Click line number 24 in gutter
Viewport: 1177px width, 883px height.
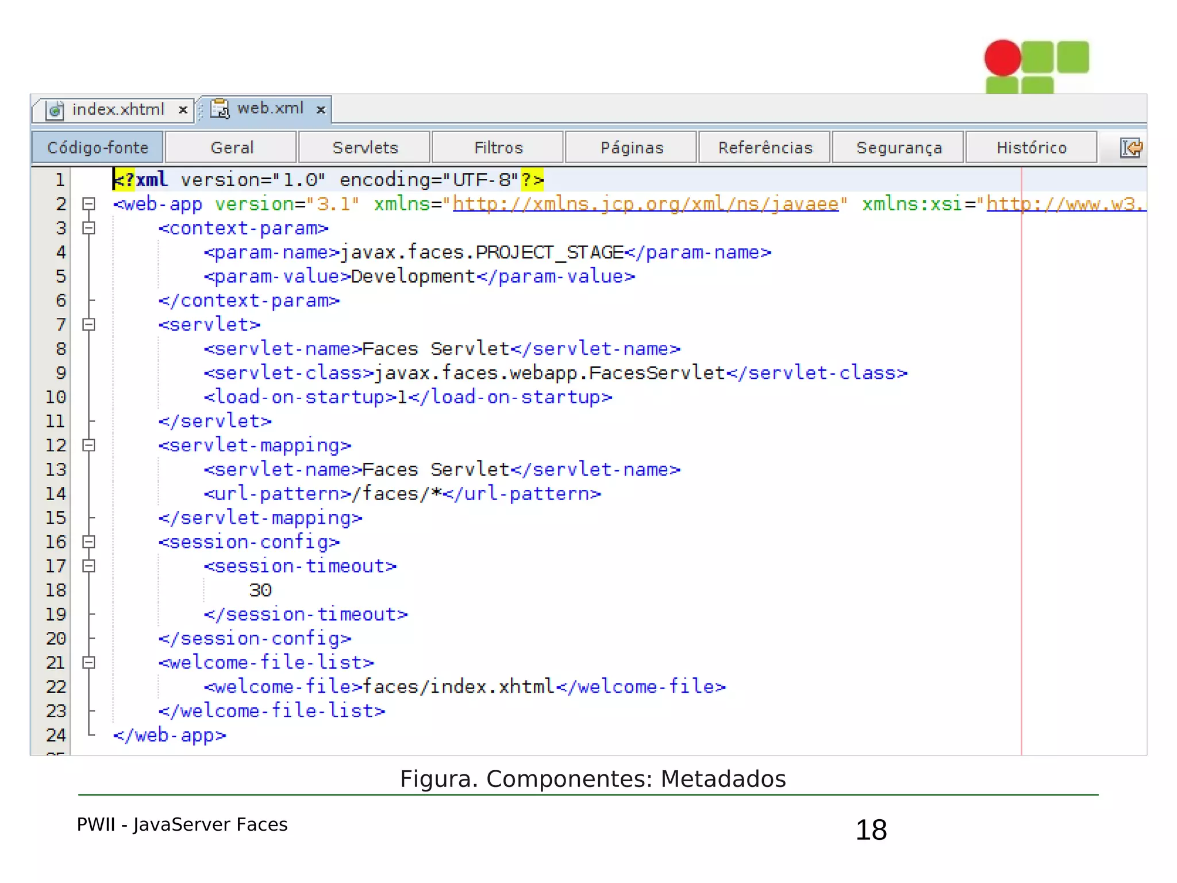[56, 735]
